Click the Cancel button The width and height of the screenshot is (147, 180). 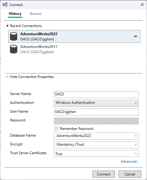tap(130, 174)
